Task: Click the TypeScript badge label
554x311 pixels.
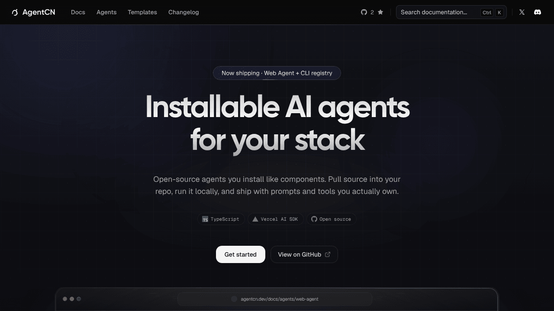Action: 225,219
